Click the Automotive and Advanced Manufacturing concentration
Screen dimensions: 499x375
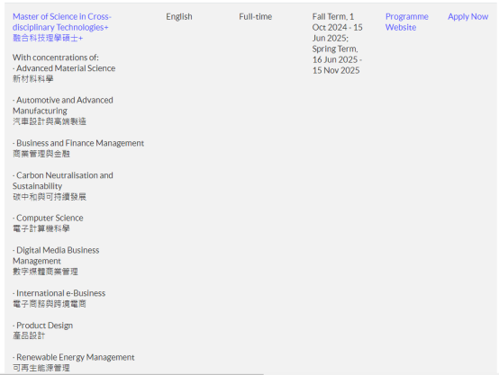pos(63,105)
